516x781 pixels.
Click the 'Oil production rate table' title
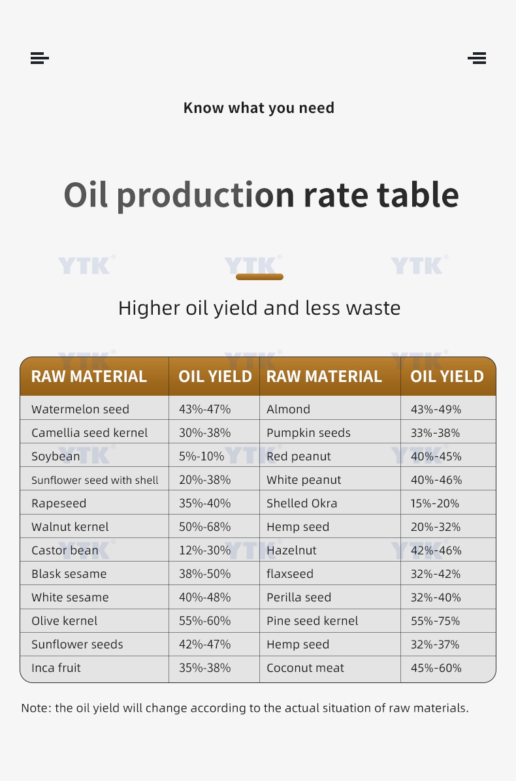tap(261, 195)
